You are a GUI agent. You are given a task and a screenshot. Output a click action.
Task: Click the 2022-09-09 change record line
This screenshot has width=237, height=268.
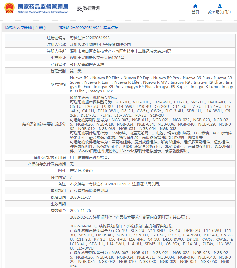[x=122, y=226]
